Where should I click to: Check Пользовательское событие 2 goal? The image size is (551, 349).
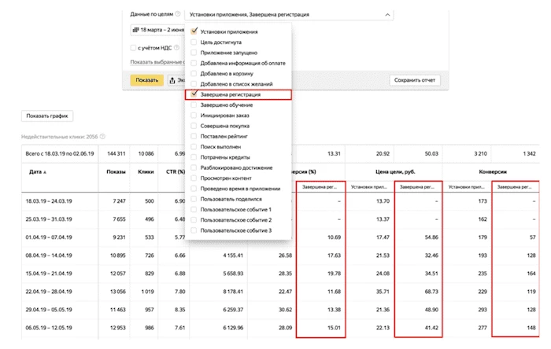(x=194, y=220)
